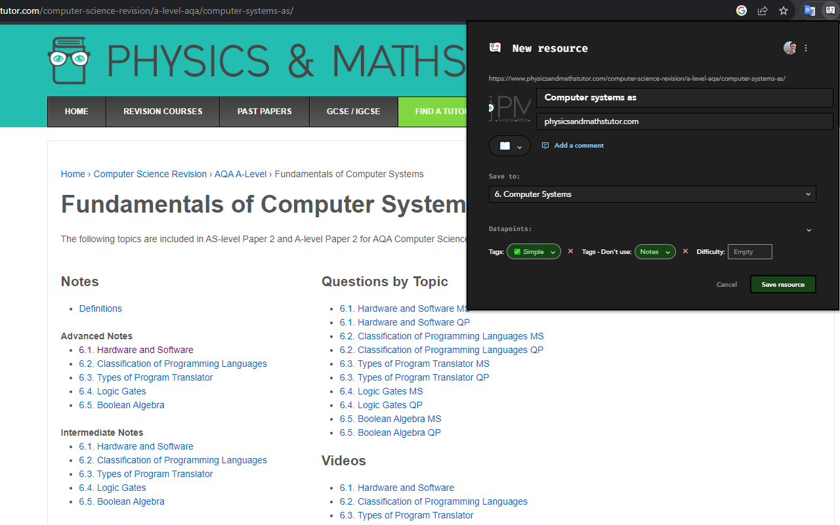Open the PAST PAPERS menu
Screen dimensions: 840x525
tap(264, 112)
